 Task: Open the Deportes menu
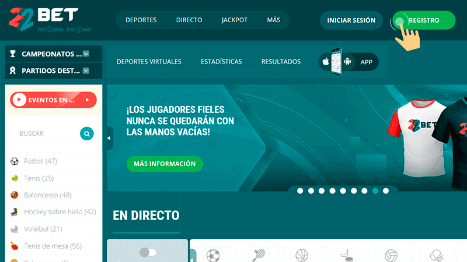point(141,20)
